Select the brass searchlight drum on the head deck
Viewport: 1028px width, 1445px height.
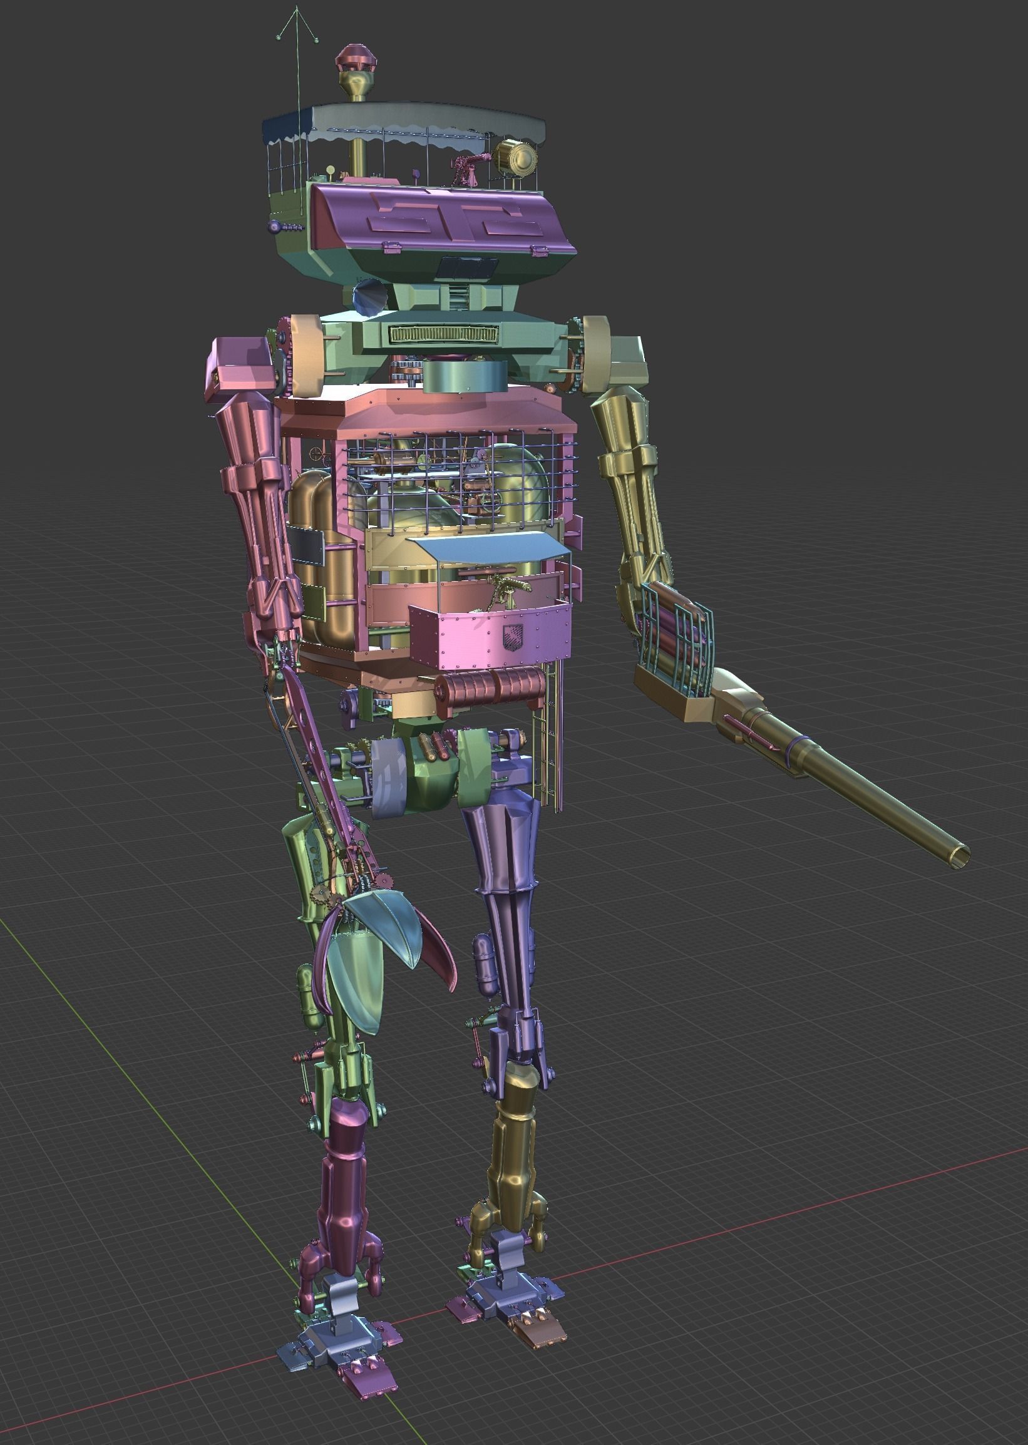[x=516, y=160]
